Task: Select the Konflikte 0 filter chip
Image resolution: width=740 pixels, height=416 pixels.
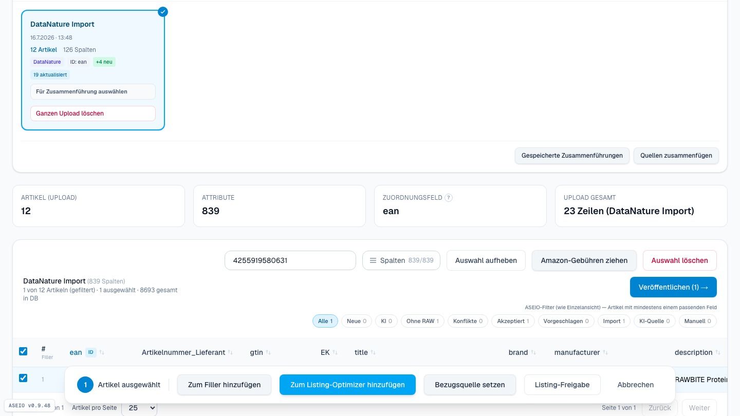Action: pyautogui.click(x=468, y=321)
